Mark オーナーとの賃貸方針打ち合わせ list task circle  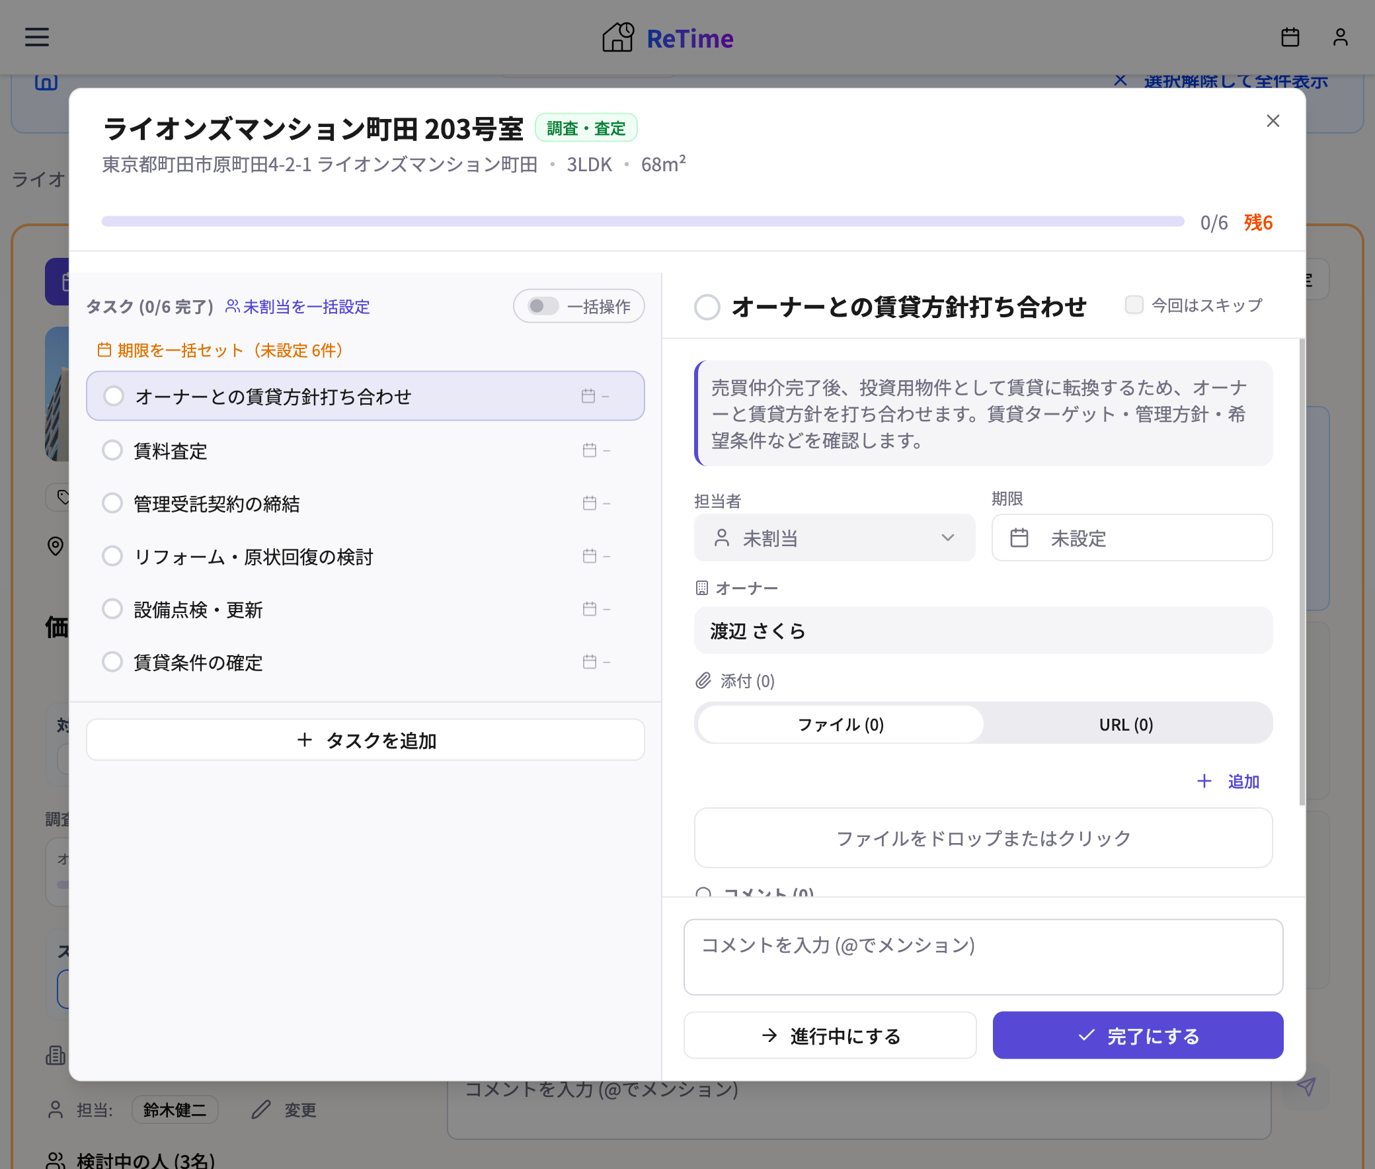pos(113,396)
